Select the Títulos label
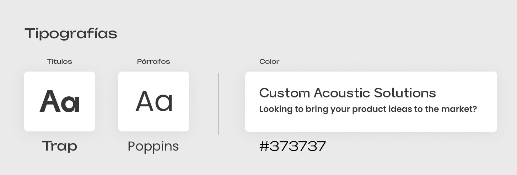Viewport: 517px width, 175px height. [59, 61]
